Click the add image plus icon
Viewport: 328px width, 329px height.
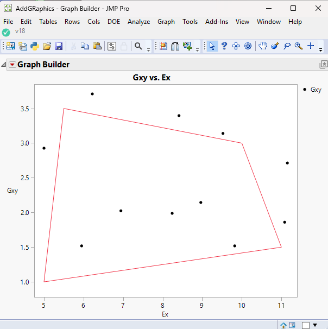[187, 46]
